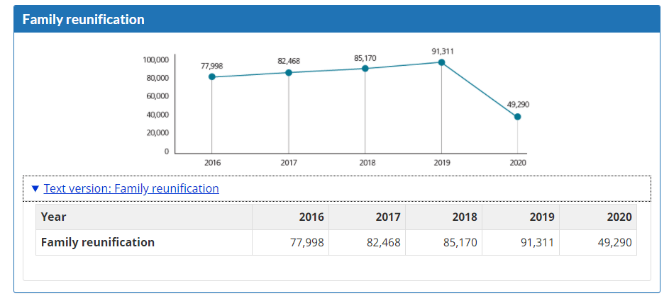Collapse the text version disclosure triangle
Viewport: 669px width, 303px height.
point(35,189)
